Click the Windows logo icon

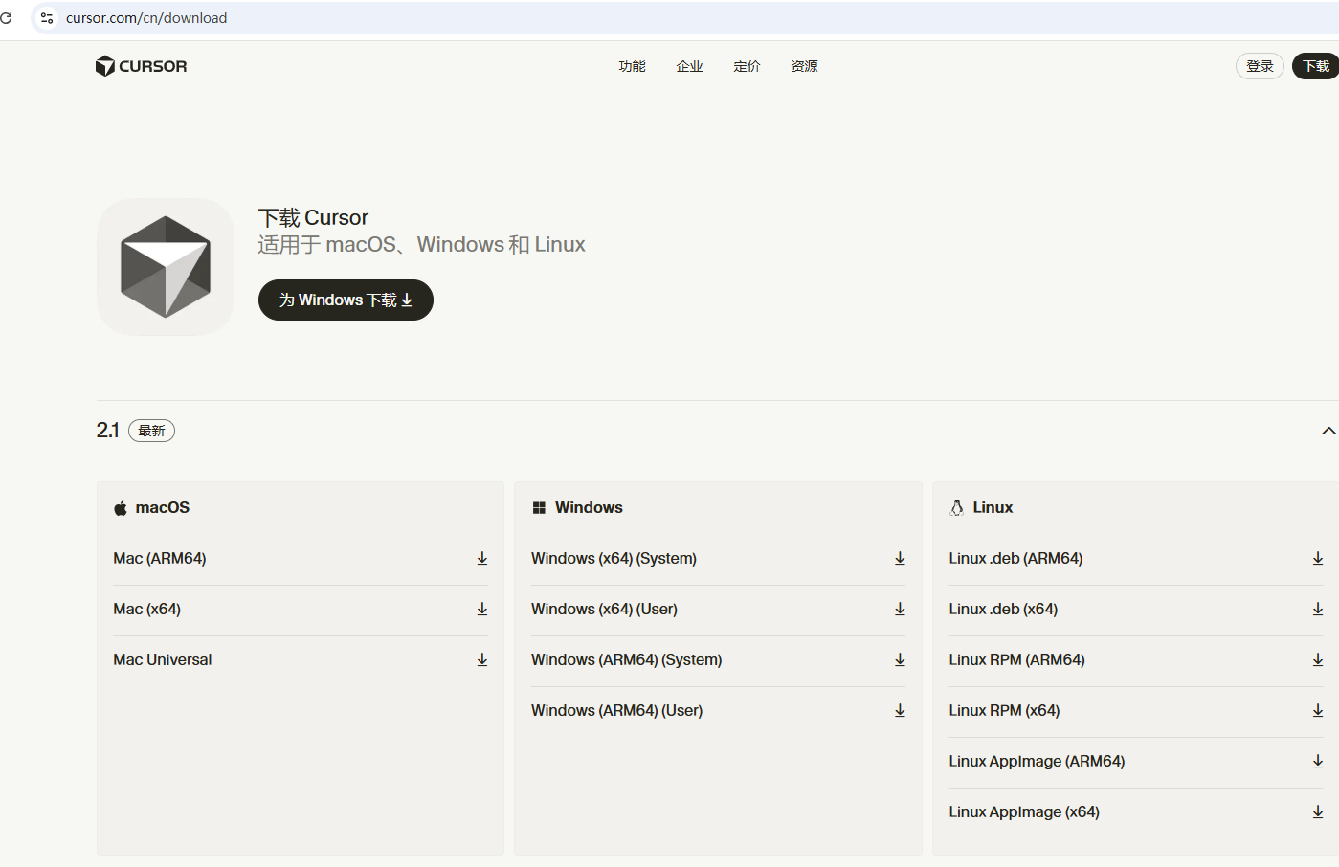click(539, 508)
